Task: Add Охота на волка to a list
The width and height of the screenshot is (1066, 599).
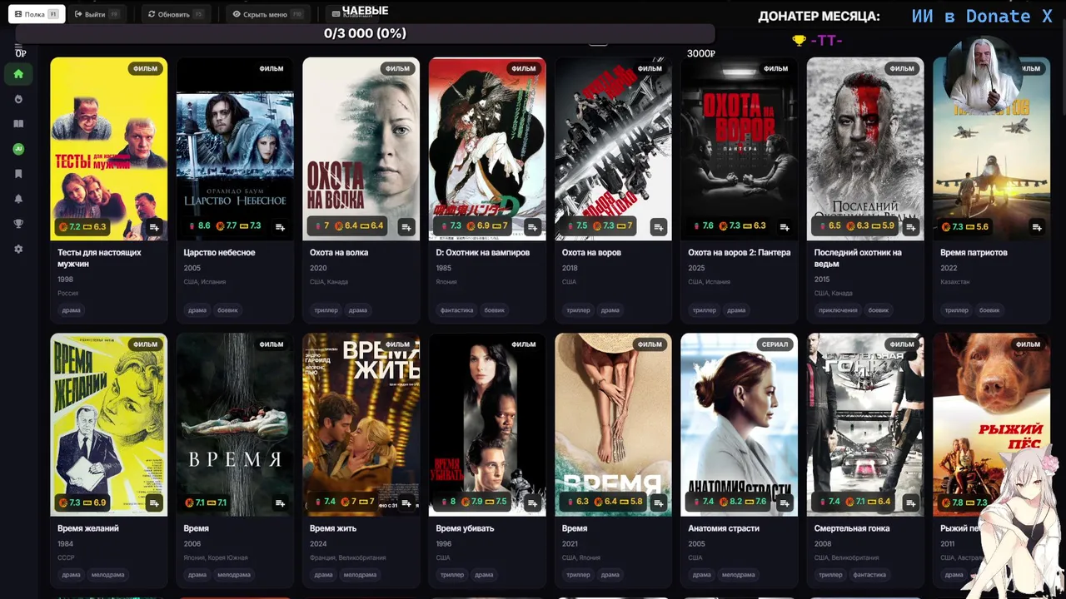Action: [x=406, y=227]
